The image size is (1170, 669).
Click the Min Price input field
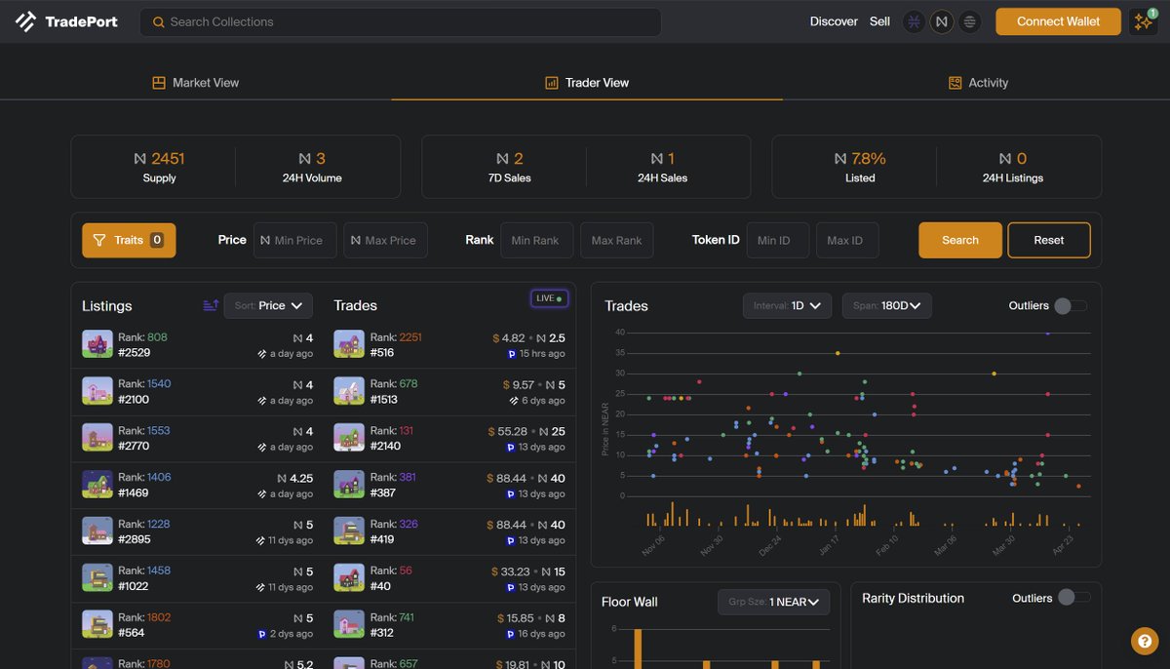294,239
